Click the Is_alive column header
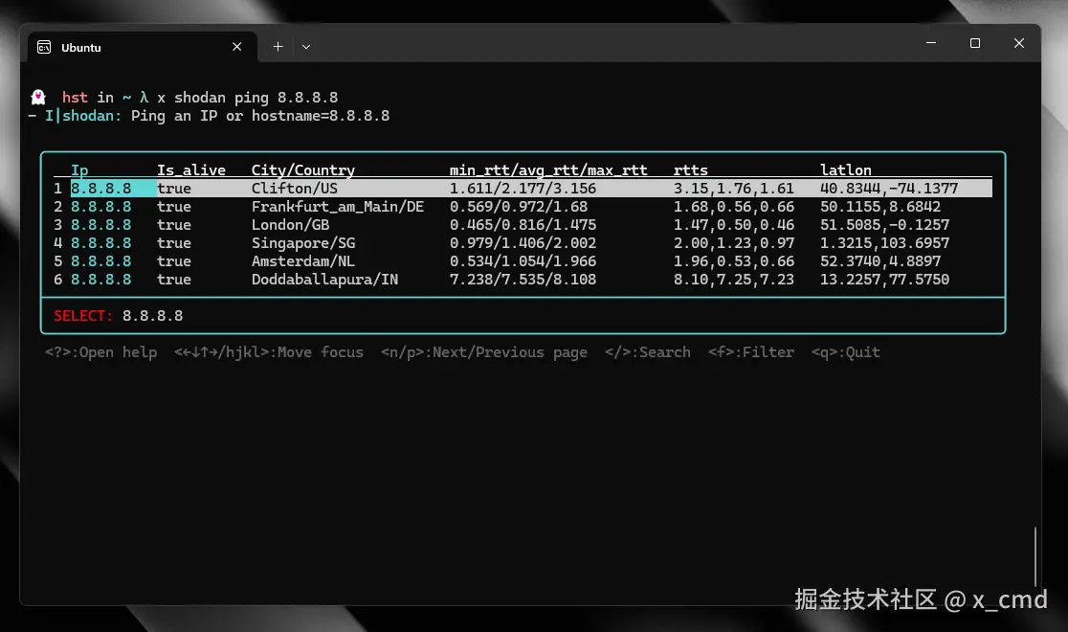Viewport: 1068px width, 632px height. pyautogui.click(x=191, y=169)
